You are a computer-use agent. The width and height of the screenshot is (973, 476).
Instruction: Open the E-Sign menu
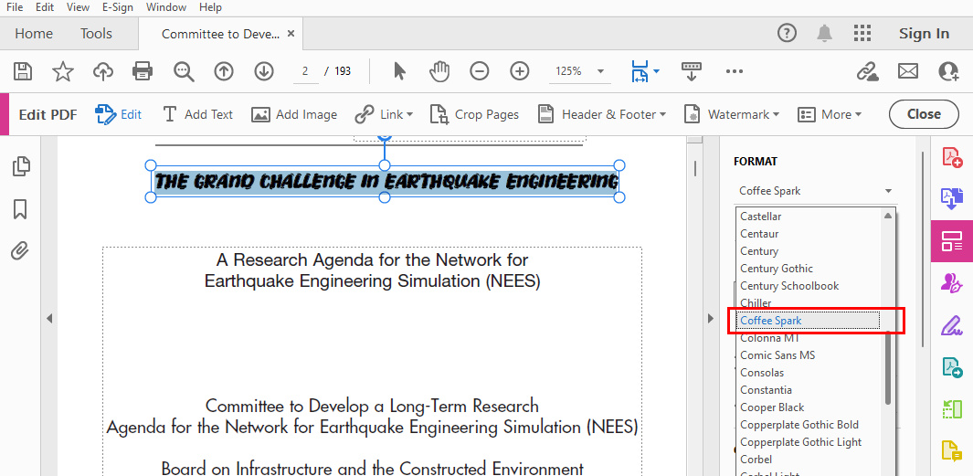117,7
